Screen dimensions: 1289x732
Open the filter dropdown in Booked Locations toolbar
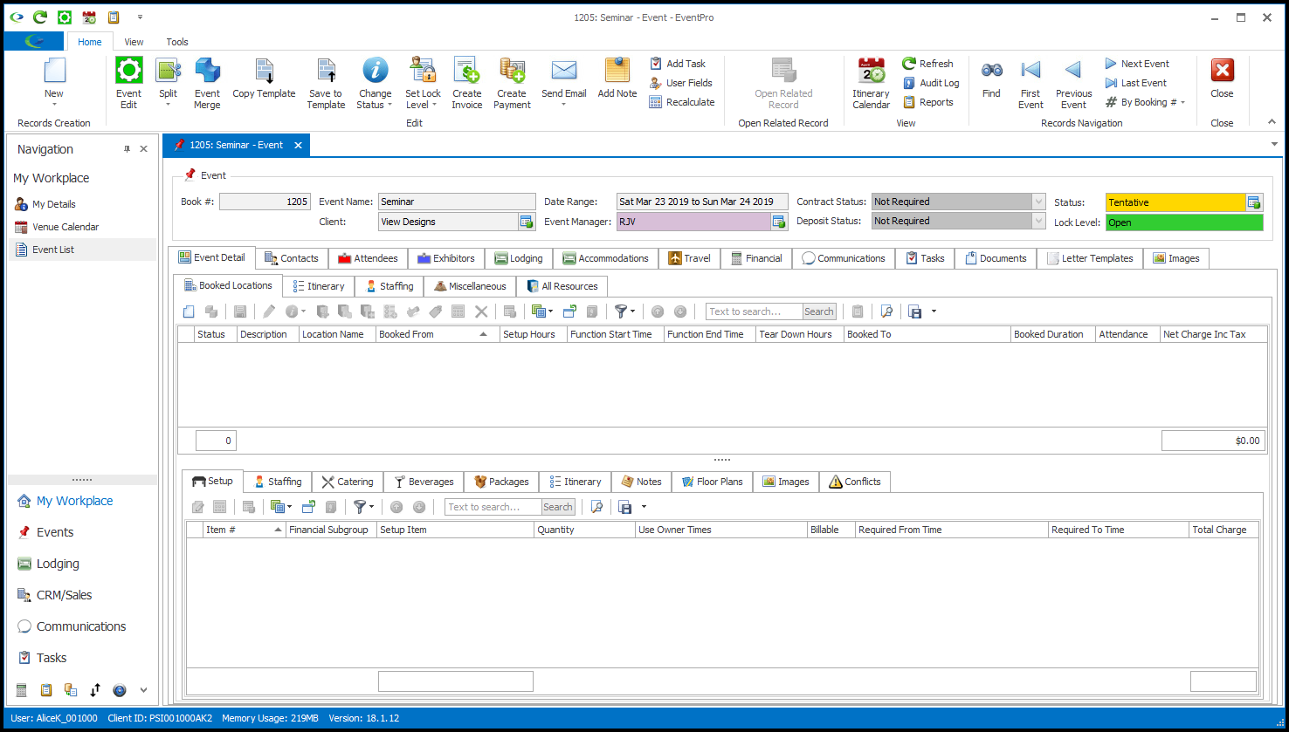click(631, 311)
